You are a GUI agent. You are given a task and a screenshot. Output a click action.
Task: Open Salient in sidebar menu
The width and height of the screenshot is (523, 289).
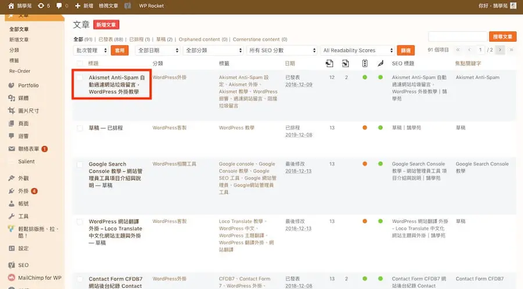(26, 161)
